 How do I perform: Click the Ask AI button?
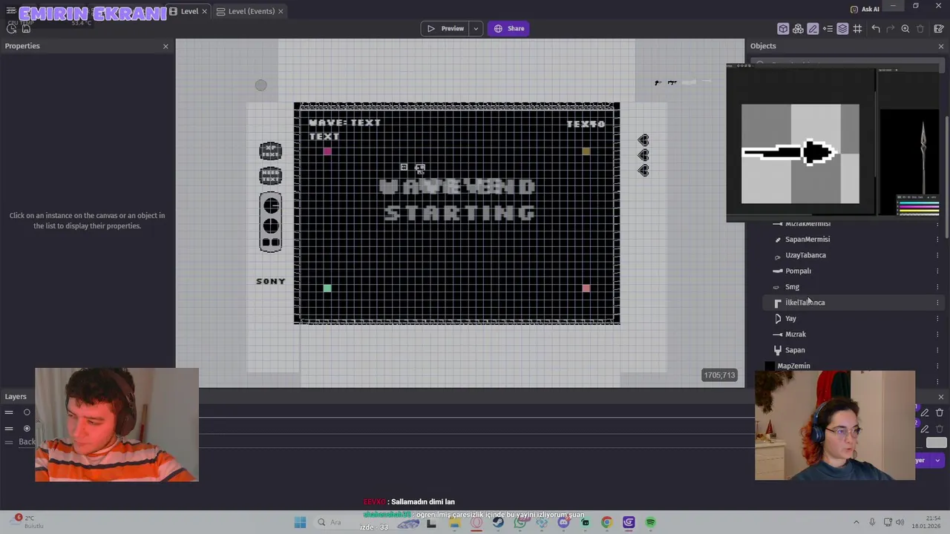(x=865, y=9)
